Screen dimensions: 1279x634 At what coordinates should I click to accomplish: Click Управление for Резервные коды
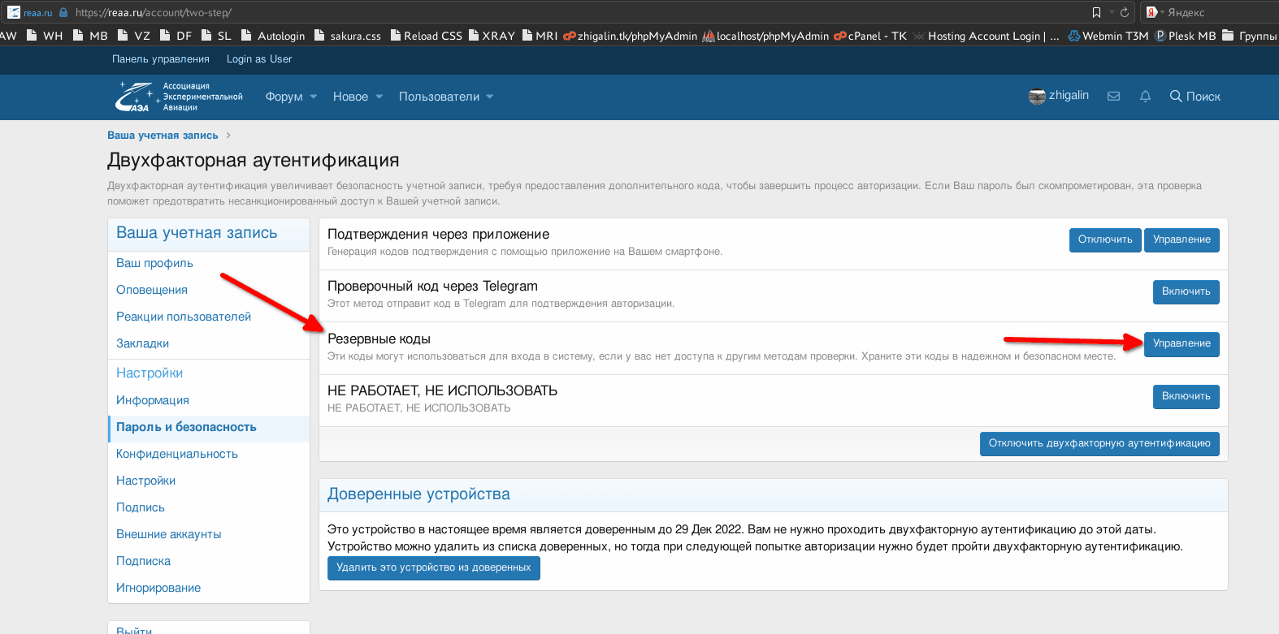[x=1181, y=343]
